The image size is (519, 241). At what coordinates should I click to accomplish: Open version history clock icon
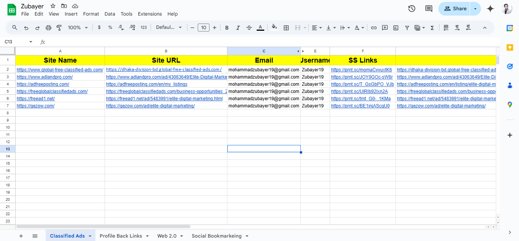pyautogui.click(x=411, y=9)
